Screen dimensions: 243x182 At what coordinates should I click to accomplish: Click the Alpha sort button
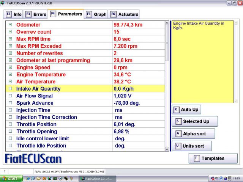pos(193,133)
